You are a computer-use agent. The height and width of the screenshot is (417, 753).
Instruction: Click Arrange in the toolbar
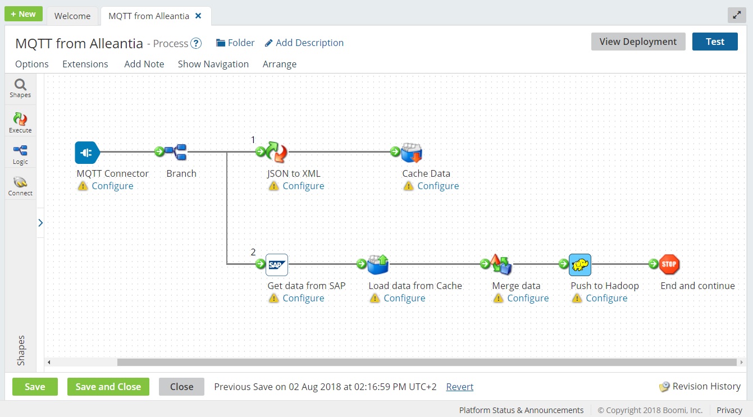[x=280, y=64]
